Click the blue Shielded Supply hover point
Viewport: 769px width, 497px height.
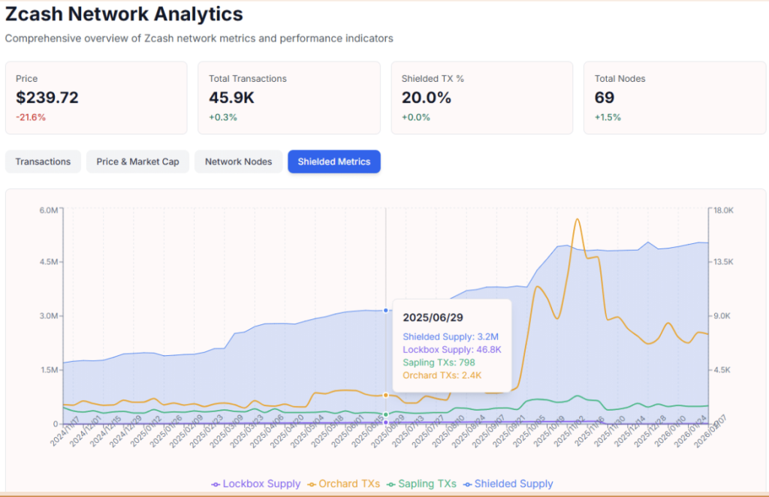tap(386, 310)
